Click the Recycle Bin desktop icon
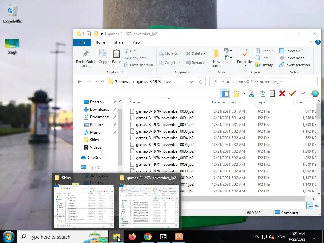Screen dimensions: 324x243 click(12, 14)
